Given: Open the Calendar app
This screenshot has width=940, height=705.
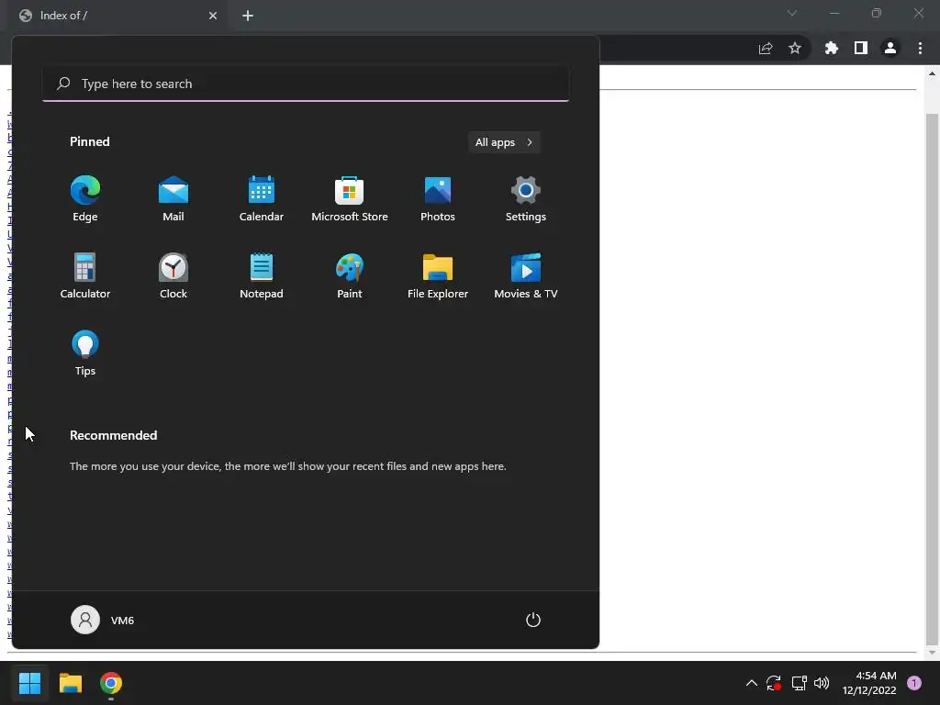Looking at the screenshot, I should [x=262, y=199].
